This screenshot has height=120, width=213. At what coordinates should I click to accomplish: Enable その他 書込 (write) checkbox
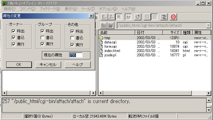[72, 38]
